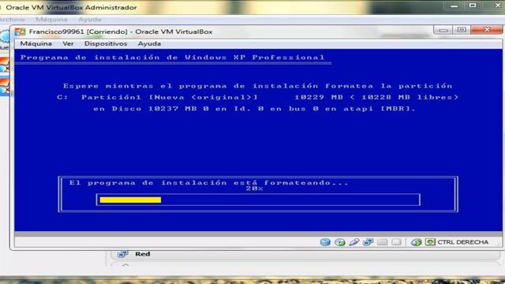The width and height of the screenshot is (505, 284).
Task: Open Archivo menu in VirtualBox Administrador window
Action: 13,20
